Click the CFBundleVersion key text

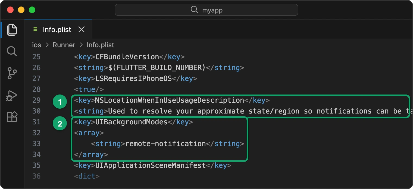click(127, 57)
